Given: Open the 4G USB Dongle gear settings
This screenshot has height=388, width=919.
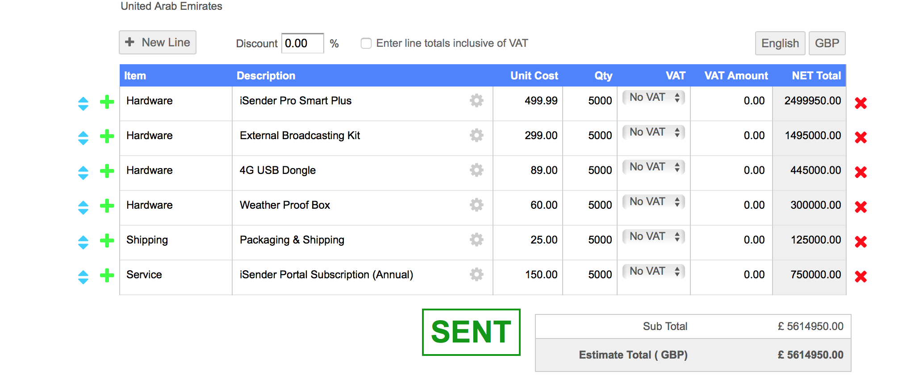Looking at the screenshot, I should [x=476, y=170].
